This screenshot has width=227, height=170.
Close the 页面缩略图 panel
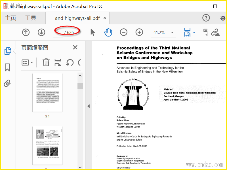(75, 47)
